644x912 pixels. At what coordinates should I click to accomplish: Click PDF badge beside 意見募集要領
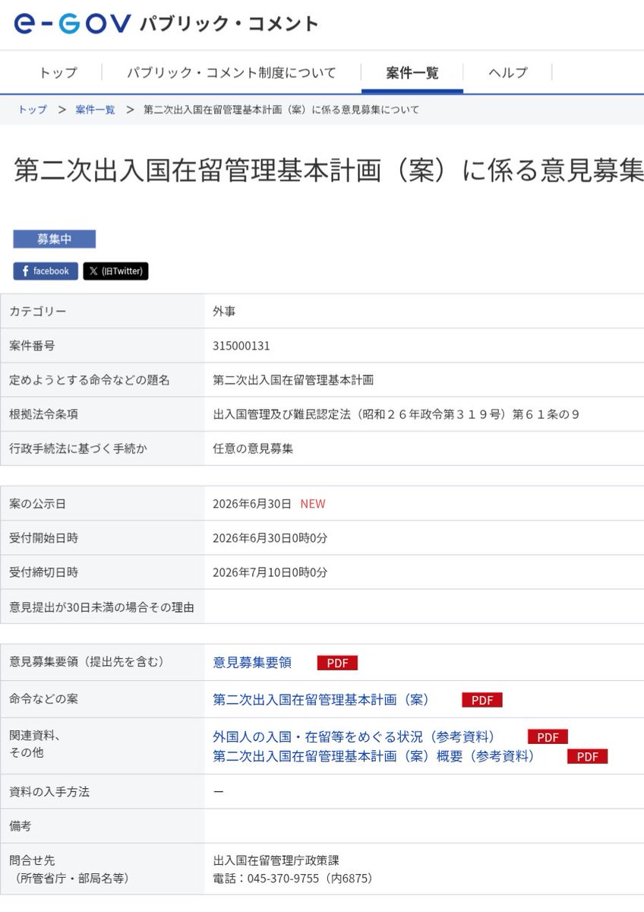tap(337, 663)
